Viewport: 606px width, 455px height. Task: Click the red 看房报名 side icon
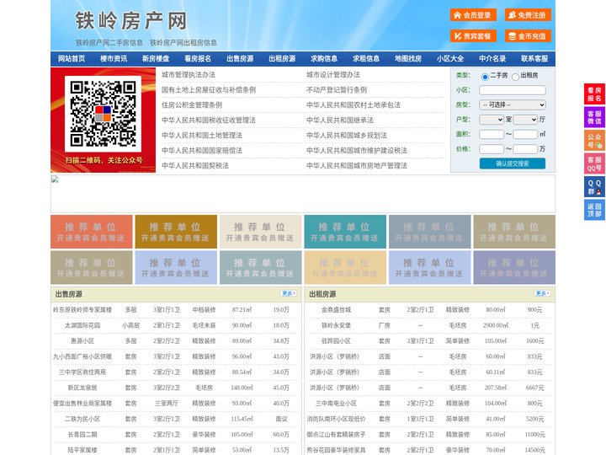594,94
